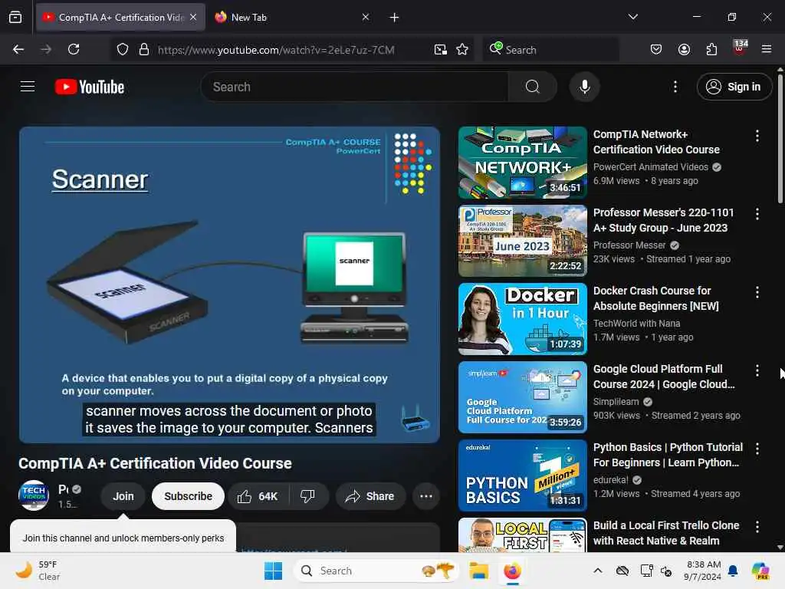This screenshot has height=589, width=785.
Task: Open Docker in 1 Hour thumbnail
Action: (522, 319)
